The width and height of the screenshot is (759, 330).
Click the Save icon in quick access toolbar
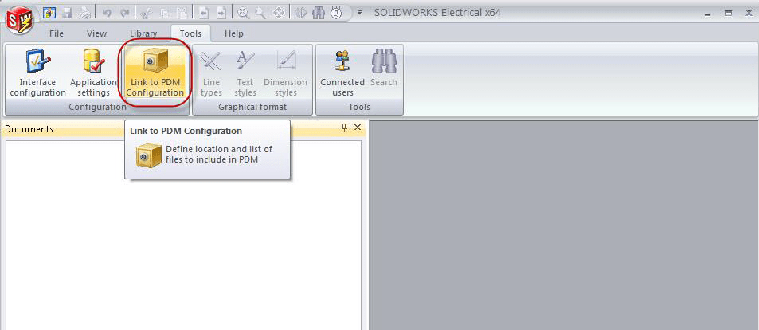coord(68,13)
